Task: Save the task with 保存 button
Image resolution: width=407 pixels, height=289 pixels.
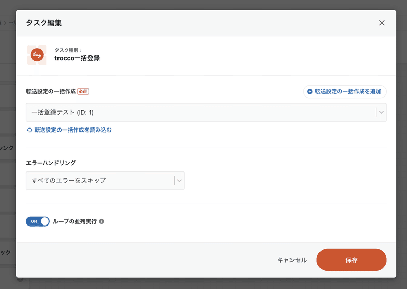Action: pyautogui.click(x=351, y=260)
